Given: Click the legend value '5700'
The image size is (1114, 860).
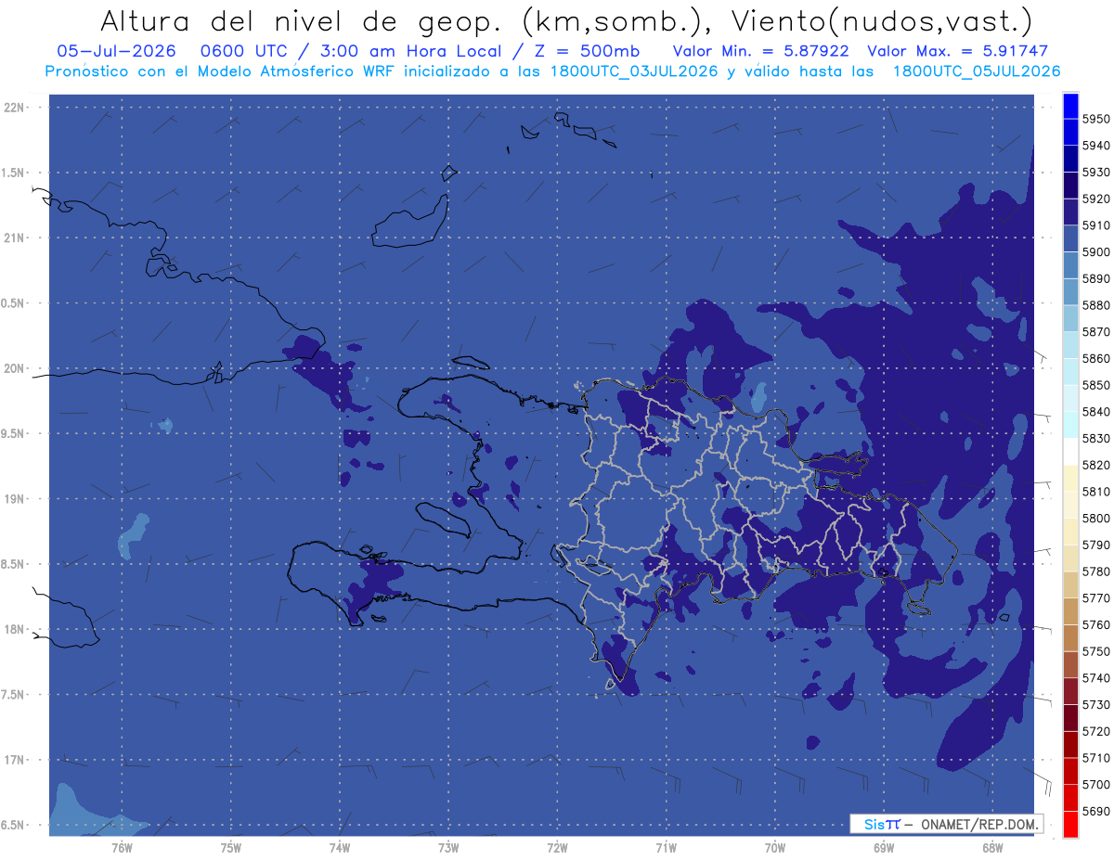Looking at the screenshot, I should point(1095,784).
